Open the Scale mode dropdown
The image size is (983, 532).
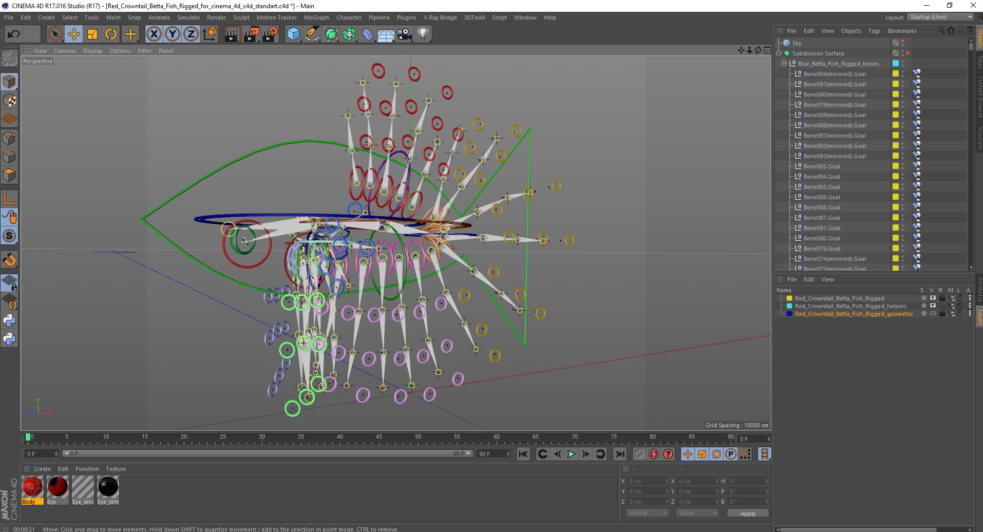[697, 513]
